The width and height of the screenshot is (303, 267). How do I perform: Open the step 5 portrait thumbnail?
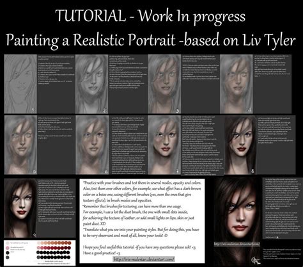20,145
